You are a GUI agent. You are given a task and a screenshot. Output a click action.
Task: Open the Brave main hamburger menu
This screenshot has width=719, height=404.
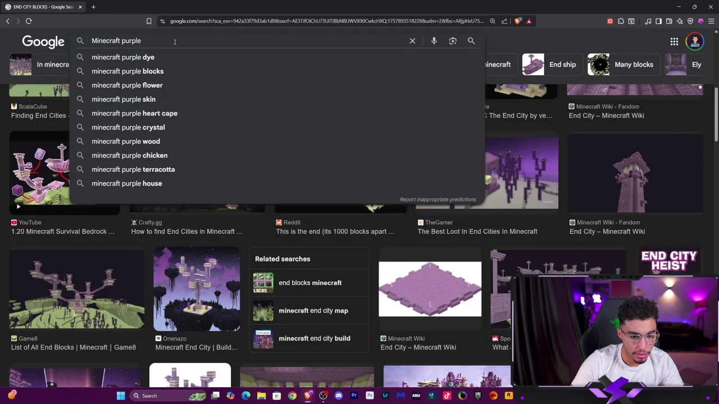point(711,21)
